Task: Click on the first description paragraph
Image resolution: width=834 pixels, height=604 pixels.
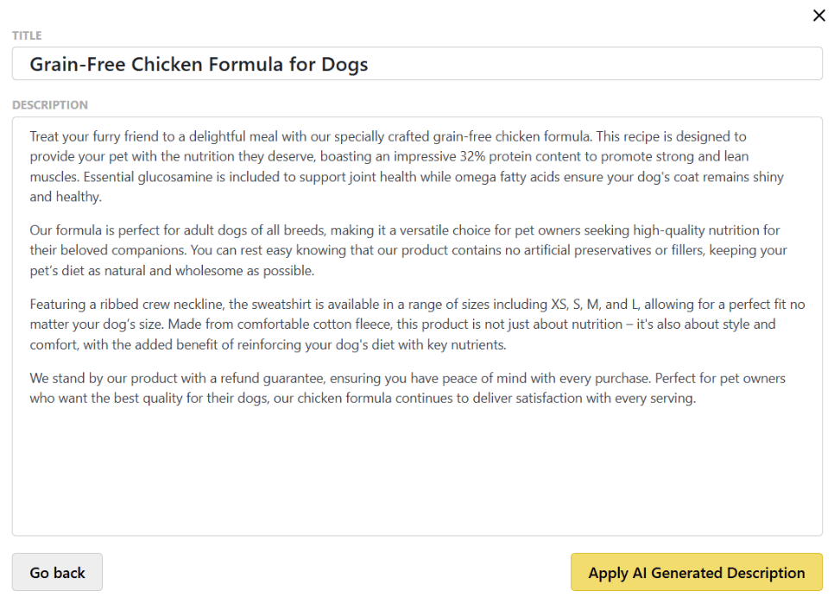Action: click(x=406, y=166)
